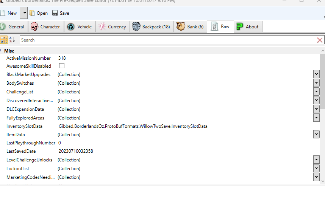Switch to the General tab

pos(14,27)
